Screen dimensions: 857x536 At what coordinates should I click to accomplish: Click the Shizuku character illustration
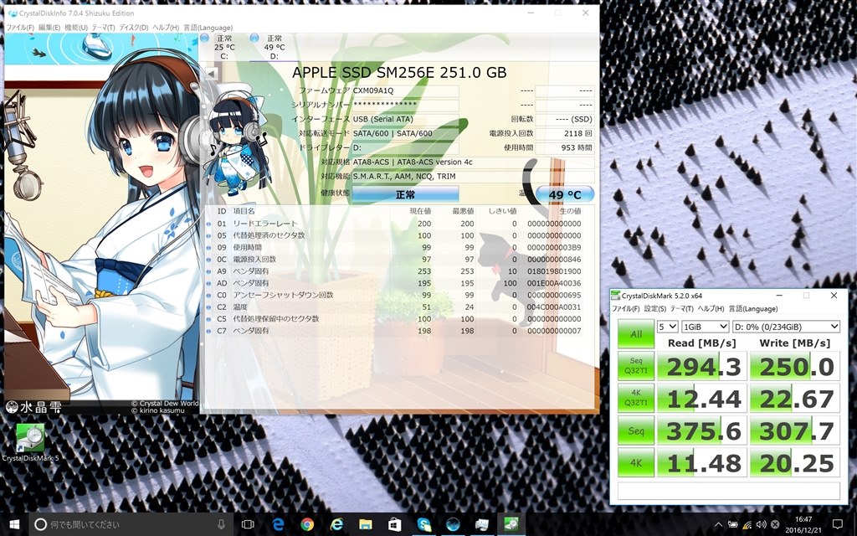pyautogui.click(x=101, y=221)
